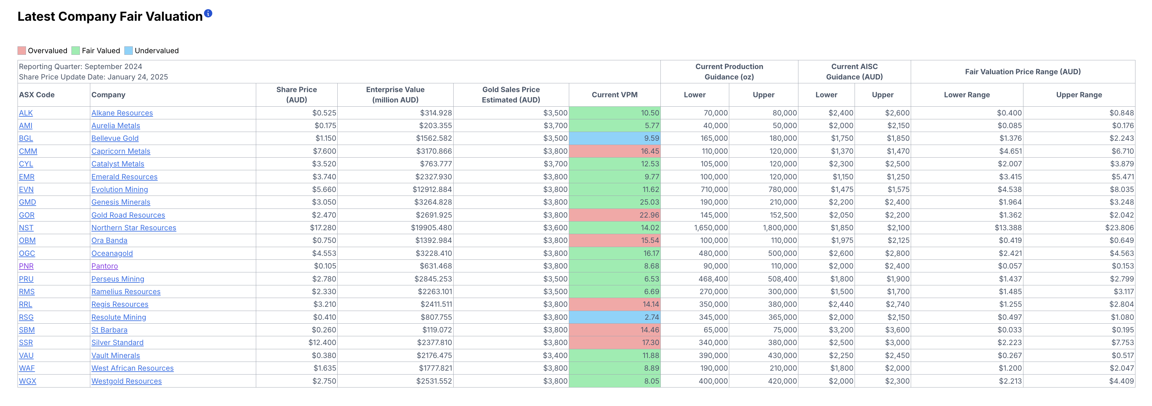Open the Gold Road Resources link
Viewport: 1152px width, 406px height.
click(x=128, y=215)
